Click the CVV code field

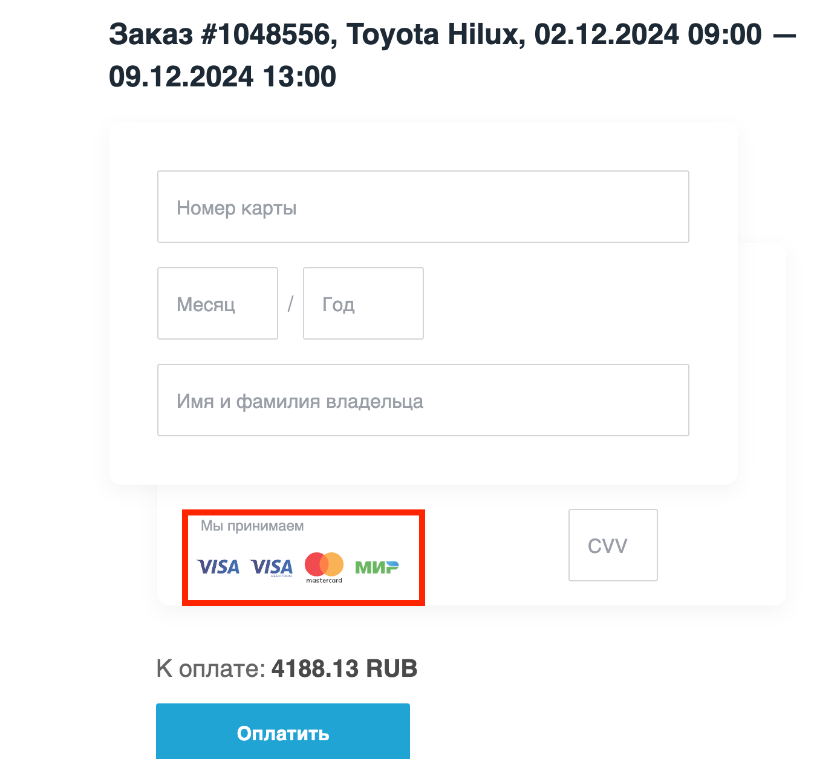(613, 545)
